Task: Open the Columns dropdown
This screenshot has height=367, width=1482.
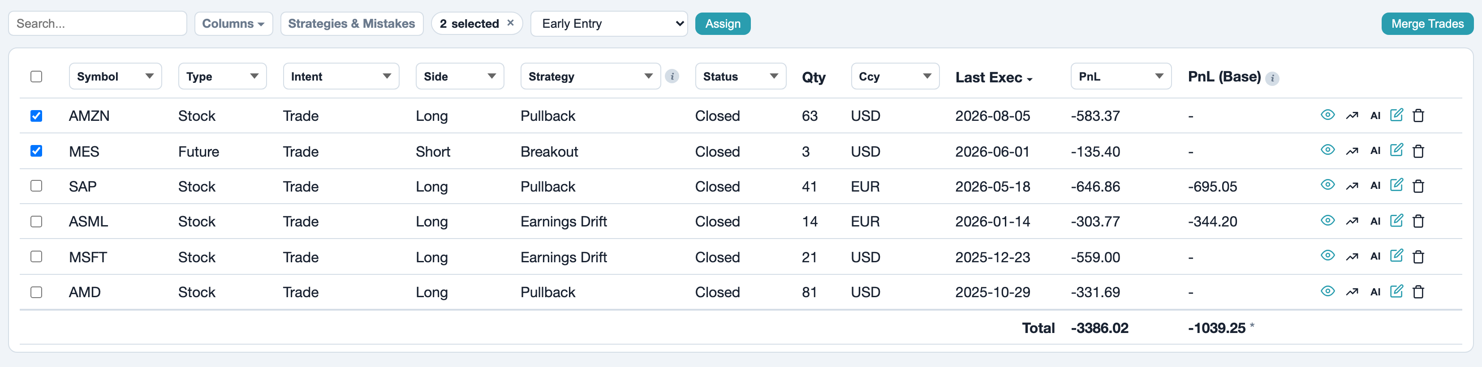Action: click(x=233, y=24)
